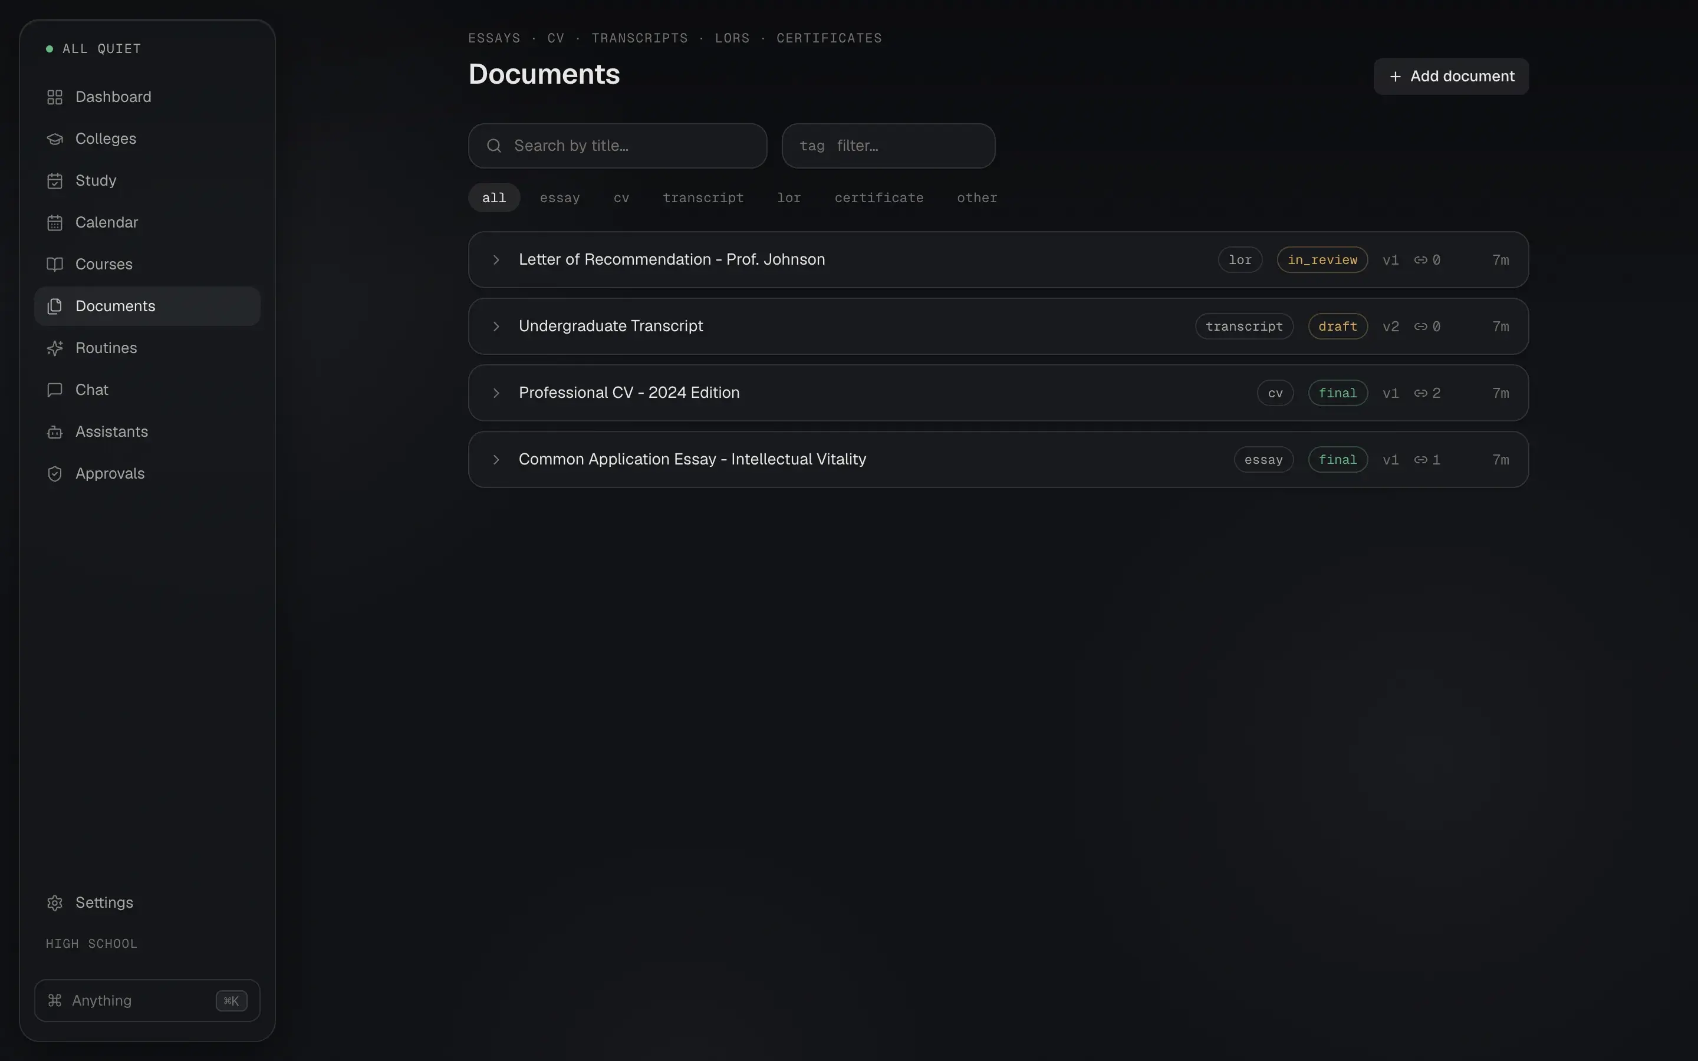Click the Study calendar-check icon
Screen dimensions: 1698x1061
(x=55, y=181)
